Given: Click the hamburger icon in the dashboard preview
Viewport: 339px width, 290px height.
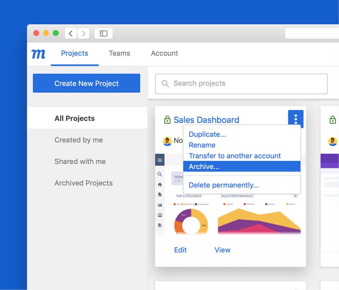Looking at the screenshot, I should point(160,160).
